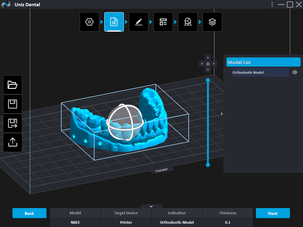Reset view with the home navigation button
The width and height of the screenshot is (303, 227).
click(208, 64)
